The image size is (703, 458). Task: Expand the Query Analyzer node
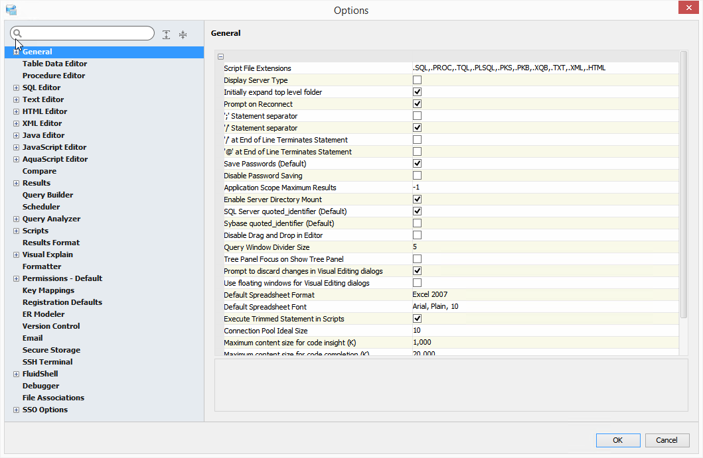pos(16,219)
